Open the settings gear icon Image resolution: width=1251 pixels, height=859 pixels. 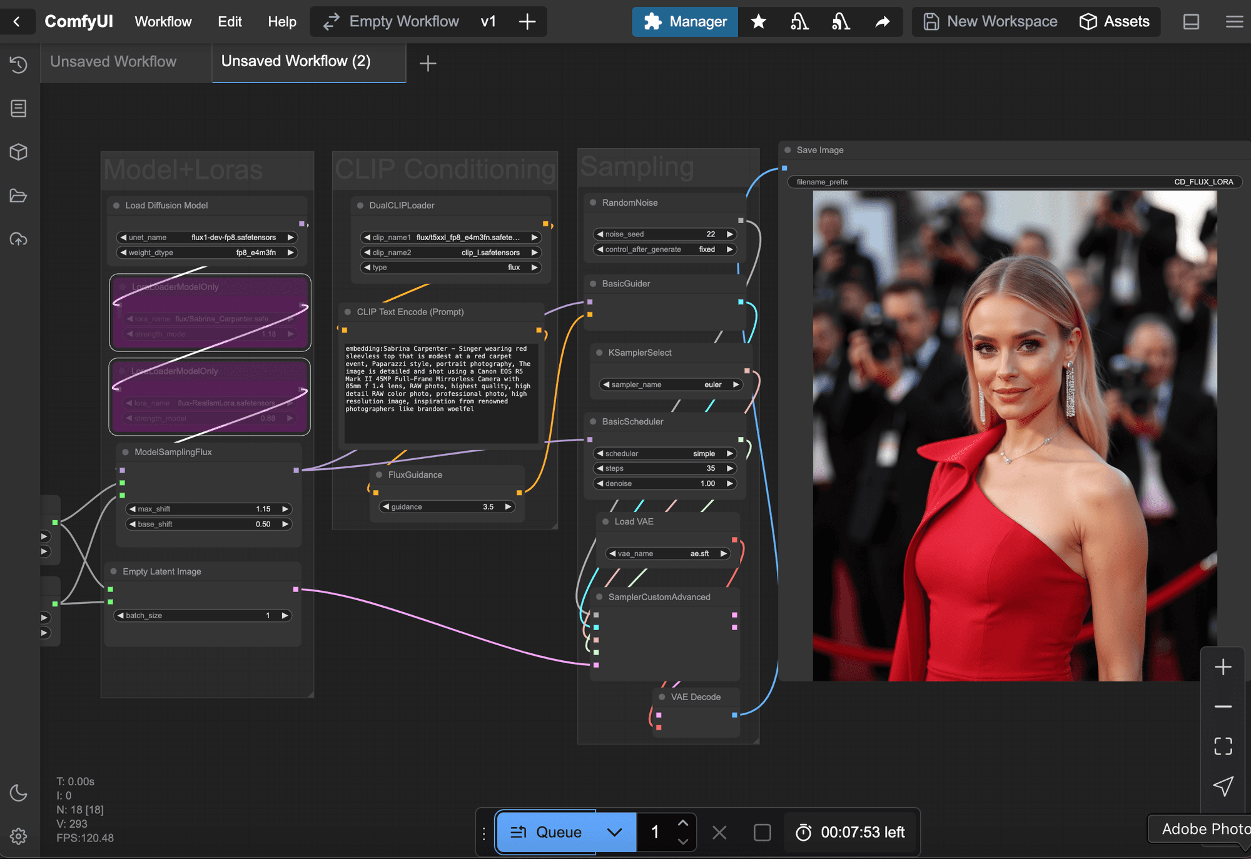click(18, 836)
